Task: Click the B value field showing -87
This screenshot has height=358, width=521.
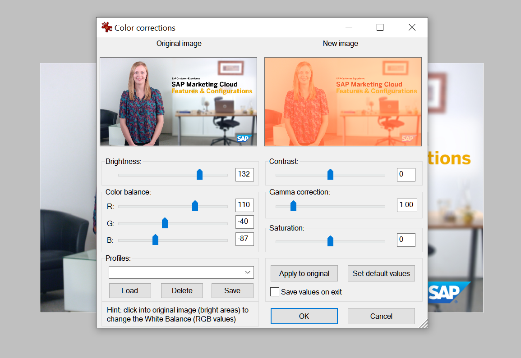Action: [244, 239]
